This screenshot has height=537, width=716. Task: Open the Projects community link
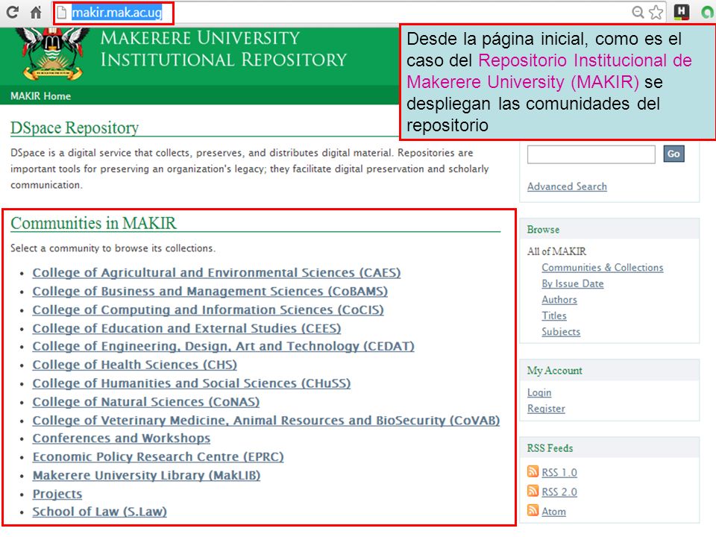[57, 494]
